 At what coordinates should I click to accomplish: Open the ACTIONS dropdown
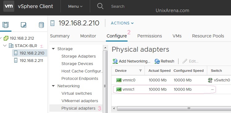pyautogui.click(x=122, y=23)
